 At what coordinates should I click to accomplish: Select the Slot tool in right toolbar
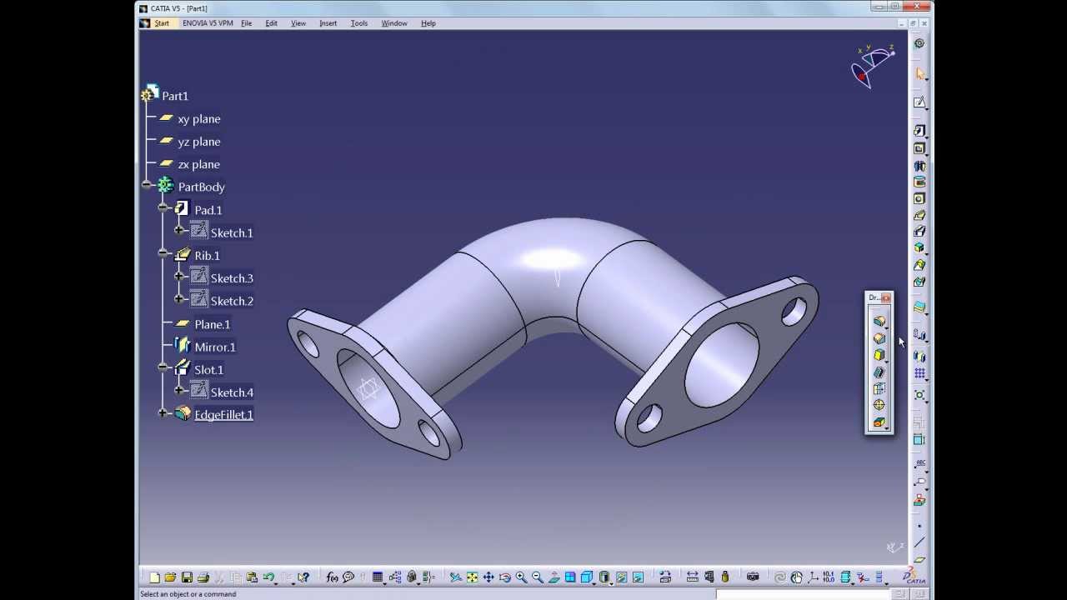919,232
